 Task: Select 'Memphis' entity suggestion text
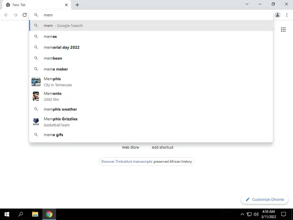click(x=52, y=79)
